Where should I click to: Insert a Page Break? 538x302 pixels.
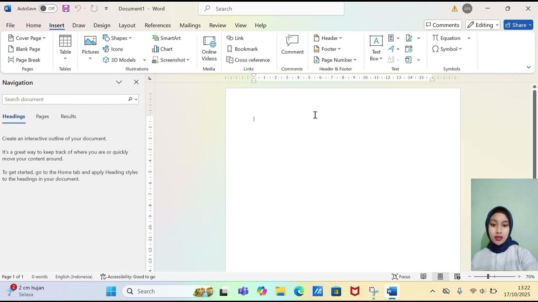point(24,60)
